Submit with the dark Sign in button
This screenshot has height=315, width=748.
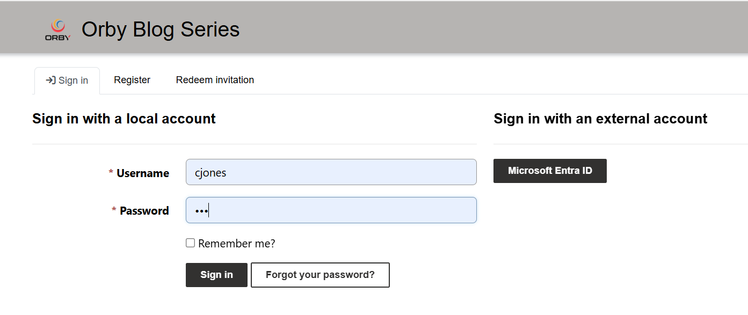[216, 275]
